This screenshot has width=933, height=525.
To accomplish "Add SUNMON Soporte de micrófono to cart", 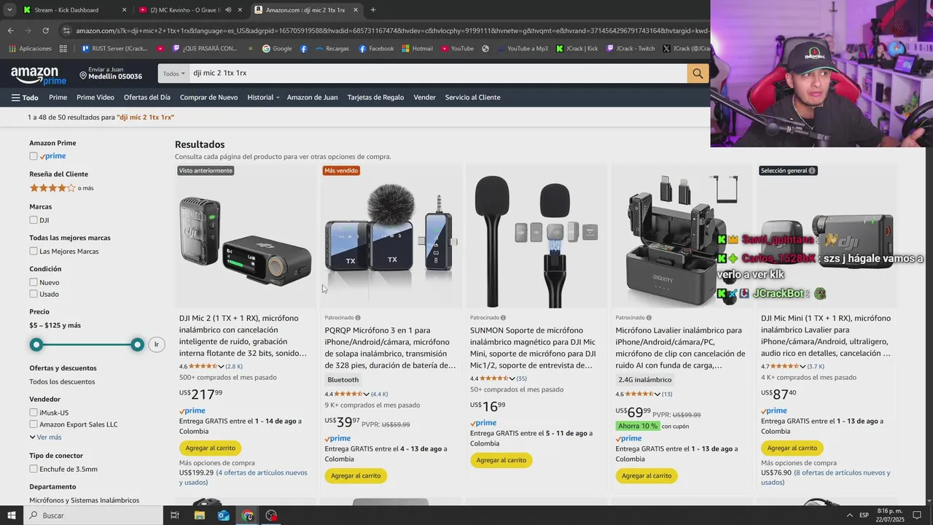I will point(501,460).
